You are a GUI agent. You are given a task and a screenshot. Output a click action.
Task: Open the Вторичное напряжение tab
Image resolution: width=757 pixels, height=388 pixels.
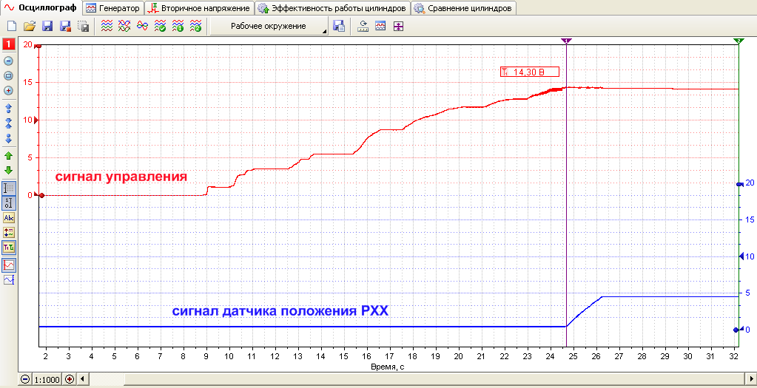coord(200,8)
